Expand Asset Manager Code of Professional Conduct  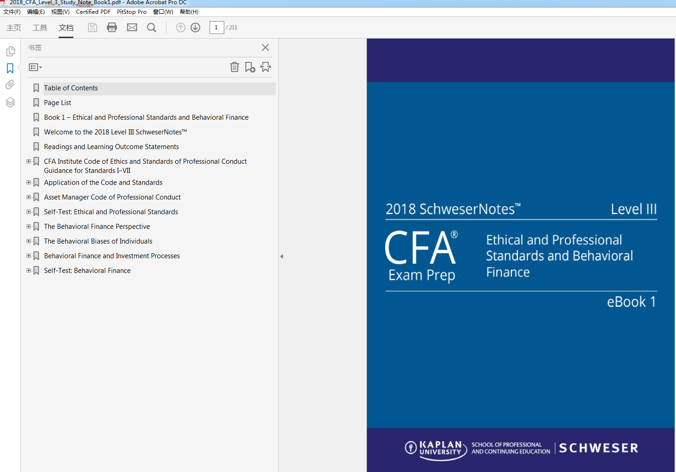(29, 197)
